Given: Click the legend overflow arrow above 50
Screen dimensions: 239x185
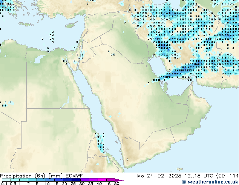Looking at the screenshot, I should (119, 180).
